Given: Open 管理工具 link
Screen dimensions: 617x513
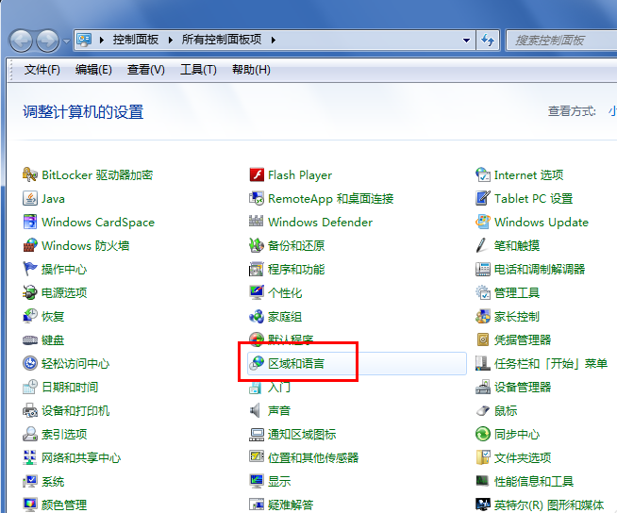Looking at the screenshot, I should pyautogui.click(x=517, y=293).
